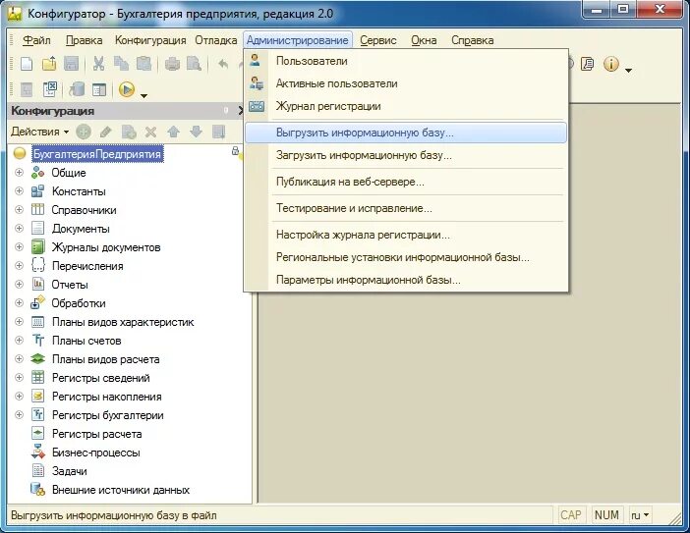Open Журнал регистрации menu item
This screenshot has width=690, height=533.
point(406,106)
